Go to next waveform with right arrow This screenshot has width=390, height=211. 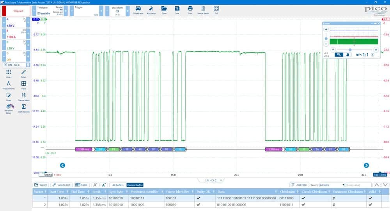coord(366,165)
